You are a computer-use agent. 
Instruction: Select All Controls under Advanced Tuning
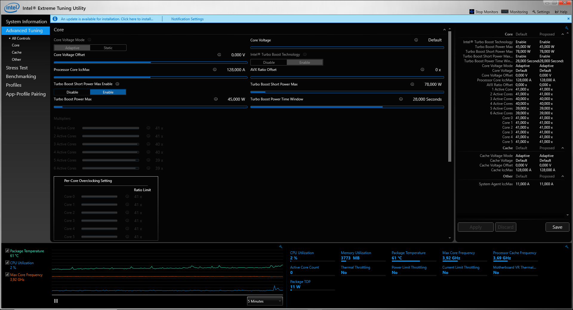pos(21,38)
